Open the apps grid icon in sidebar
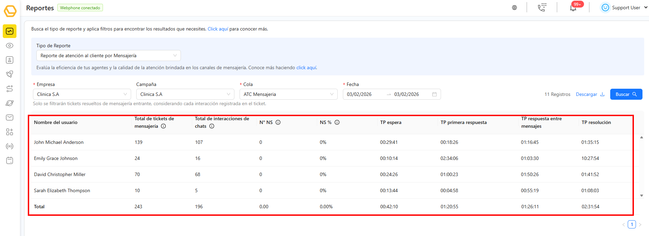 pyautogui.click(x=10, y=132)
